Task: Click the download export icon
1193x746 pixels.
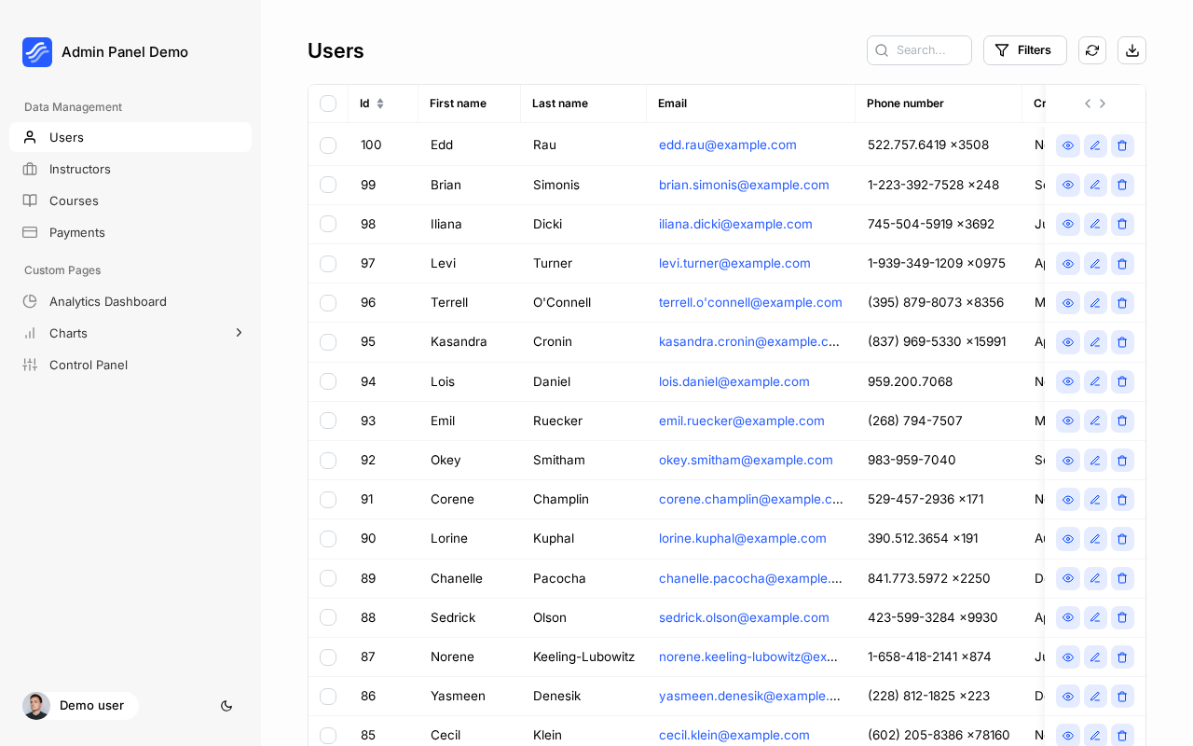Action: [x=1132, y=50]
